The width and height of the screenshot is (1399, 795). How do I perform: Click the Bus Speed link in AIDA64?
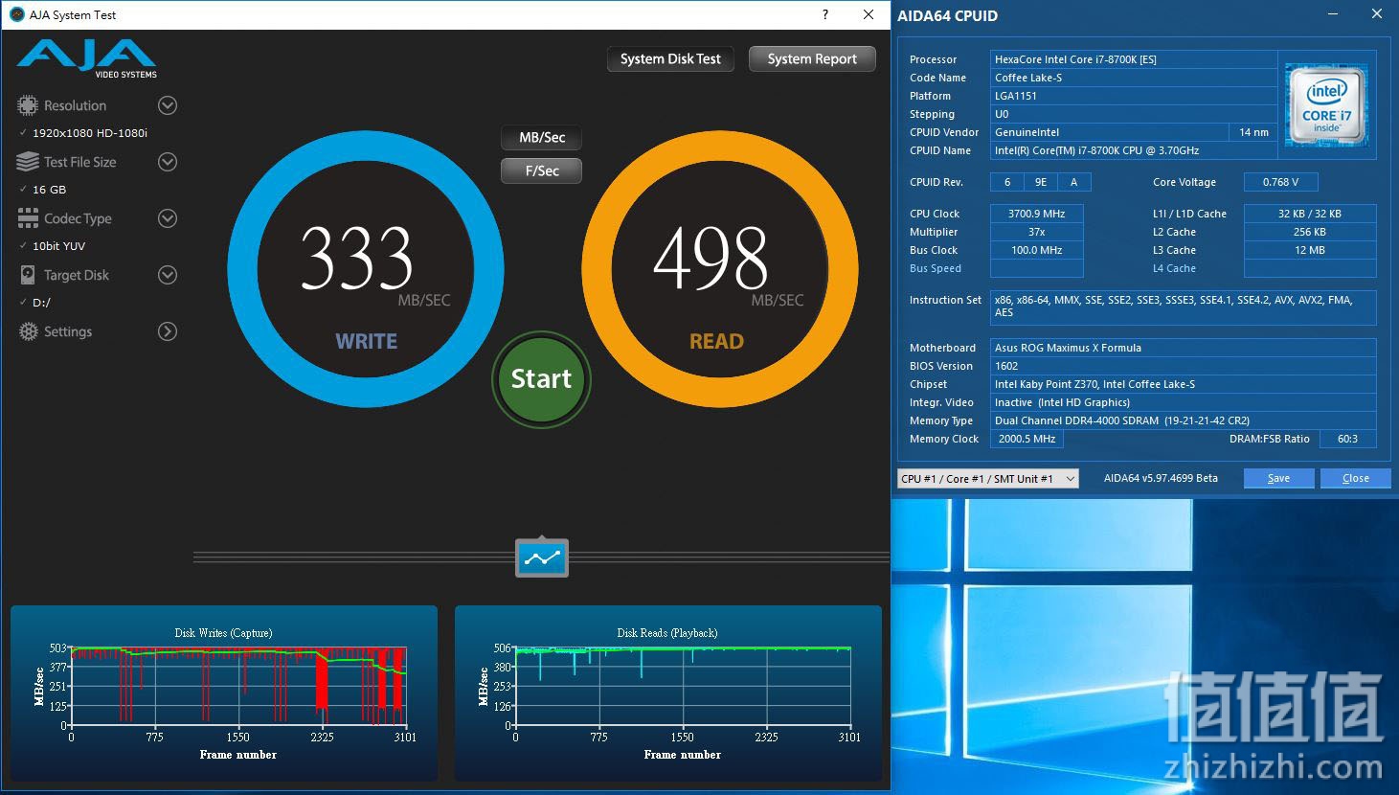(x=936, y=268)
